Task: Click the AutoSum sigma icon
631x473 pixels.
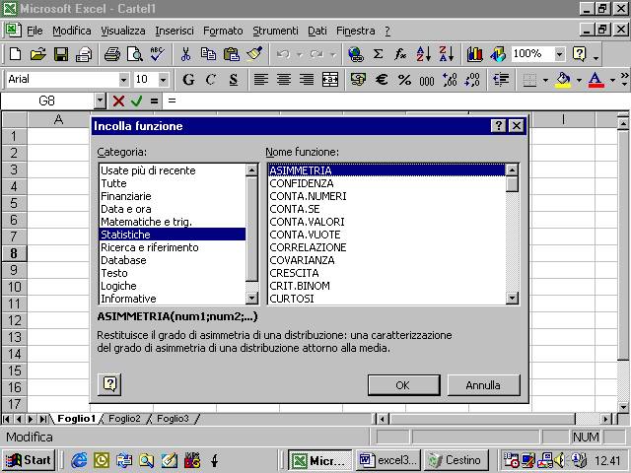Action: click(378, 54)
